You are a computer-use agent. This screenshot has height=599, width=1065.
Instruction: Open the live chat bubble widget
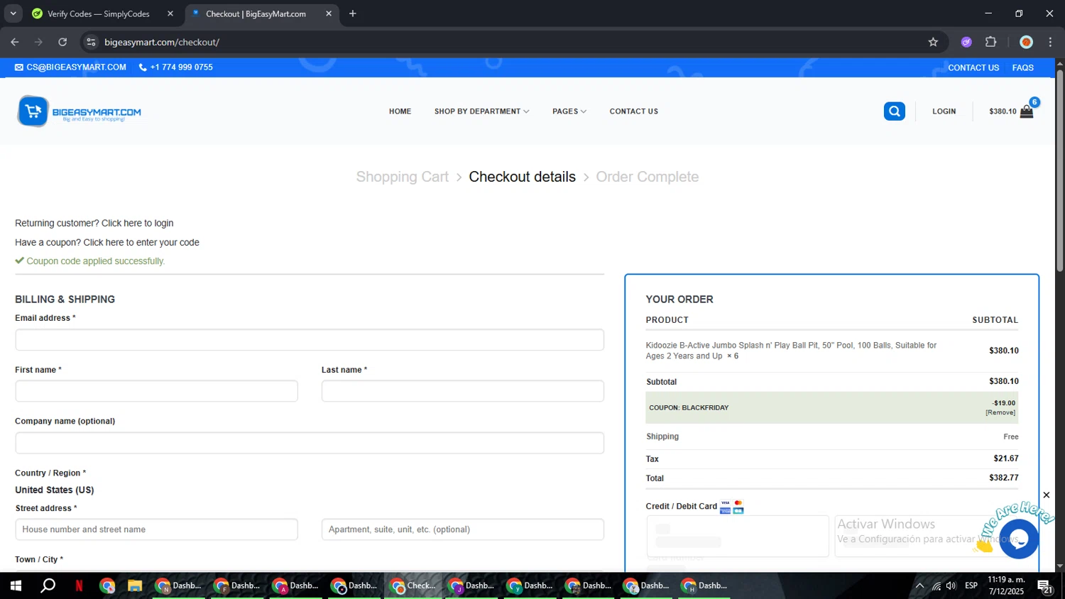click(x=1018, y=539)
